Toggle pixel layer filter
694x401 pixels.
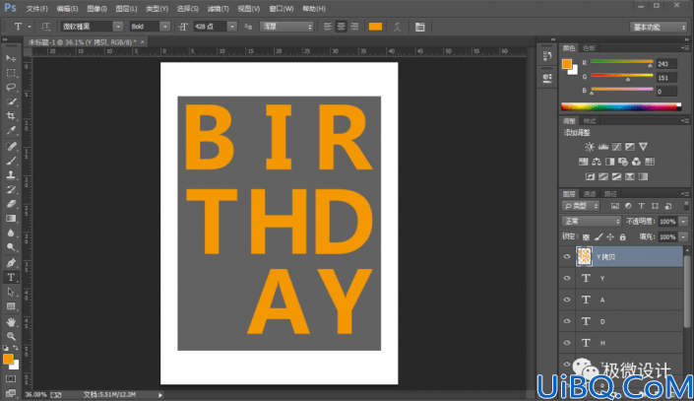(615, 206)
